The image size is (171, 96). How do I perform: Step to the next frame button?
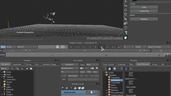(107, 47)
